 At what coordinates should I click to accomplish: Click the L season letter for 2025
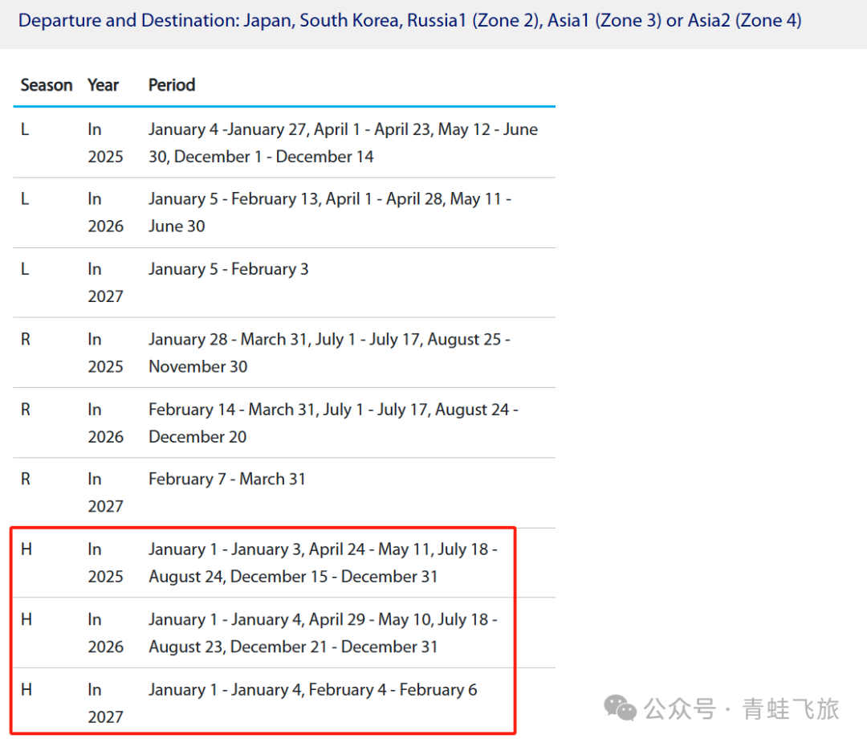tap(25, 129)
